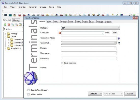Click the Search favorites field

[x=13, y=29]
